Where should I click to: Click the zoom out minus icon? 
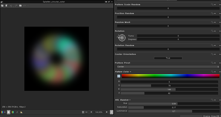point(91,112)
